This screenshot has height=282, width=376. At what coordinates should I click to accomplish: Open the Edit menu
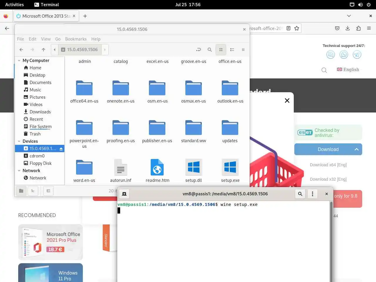(33, 39)
